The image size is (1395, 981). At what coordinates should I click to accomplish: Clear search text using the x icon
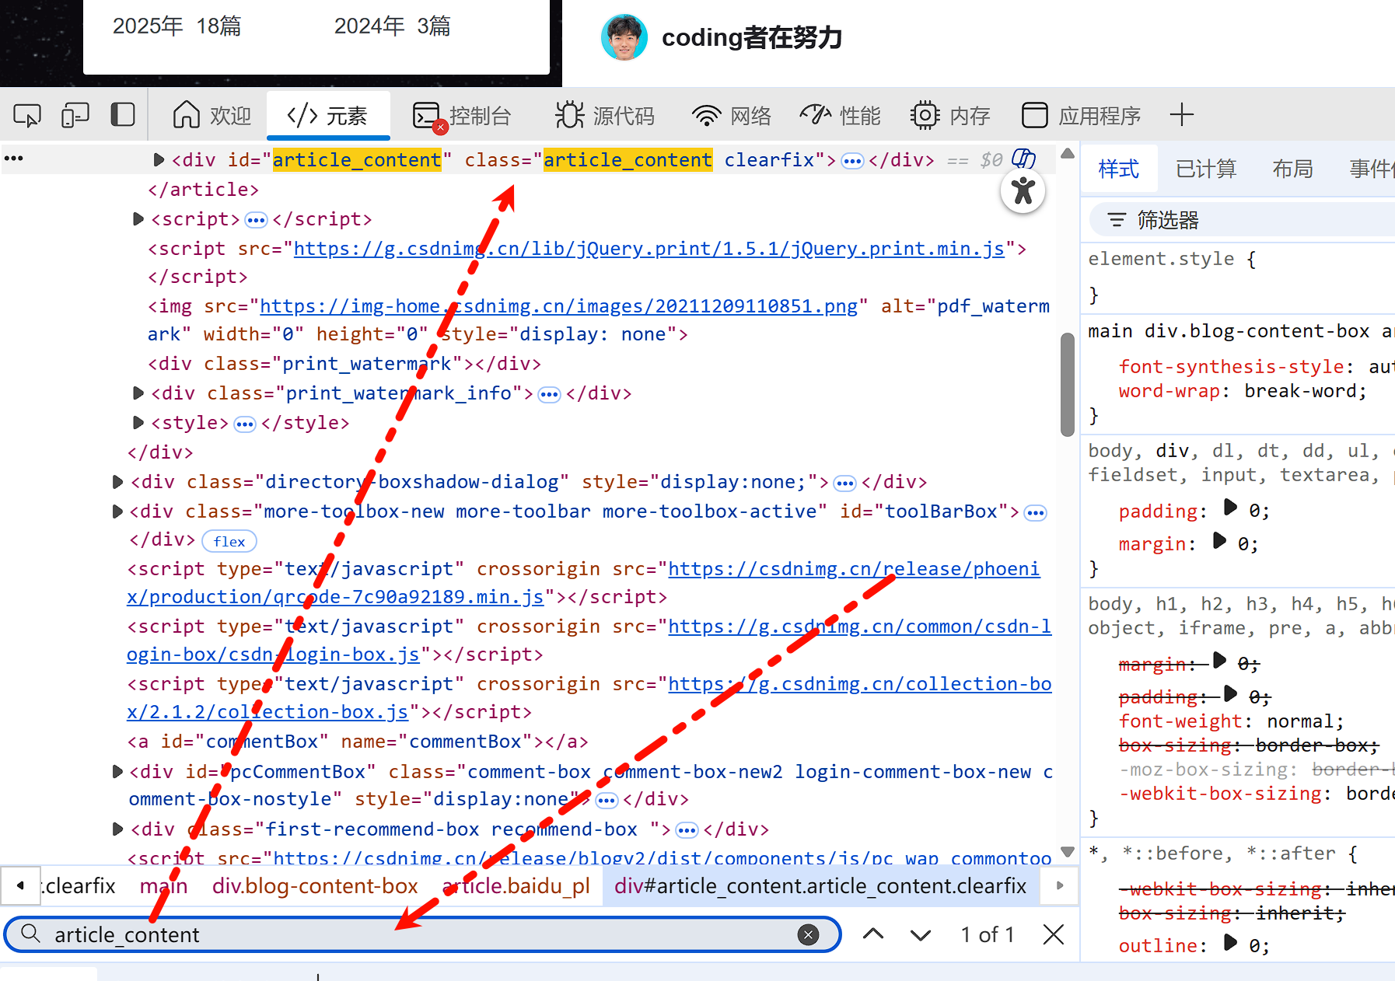click(809, 934)
